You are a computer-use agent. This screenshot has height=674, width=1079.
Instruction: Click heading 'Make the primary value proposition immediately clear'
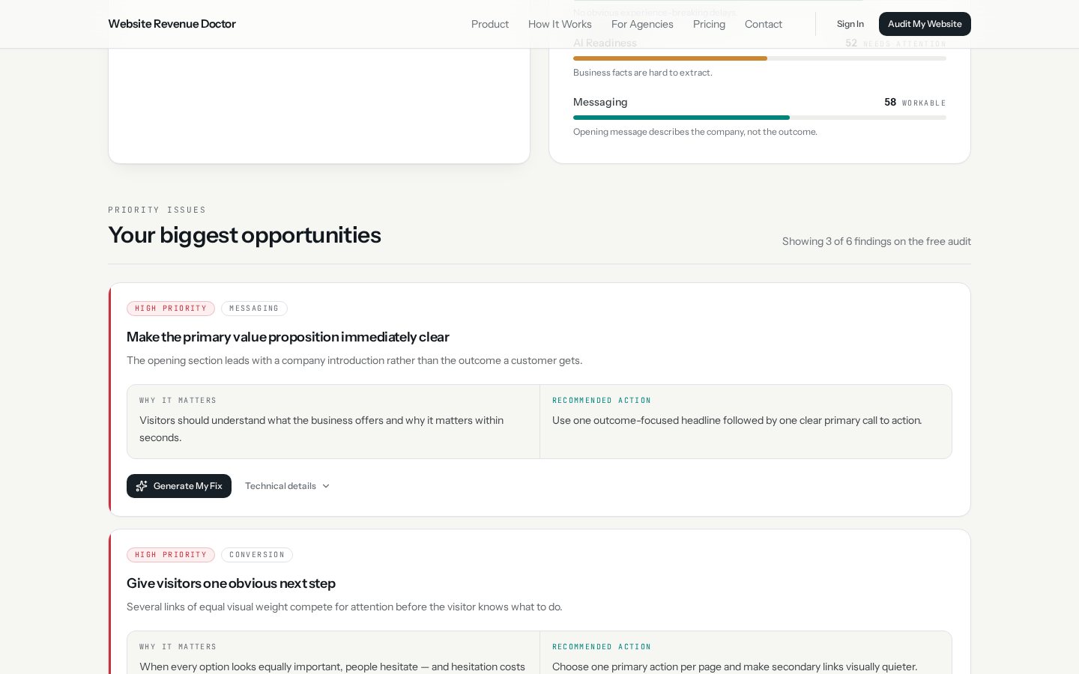click(288, 337)
